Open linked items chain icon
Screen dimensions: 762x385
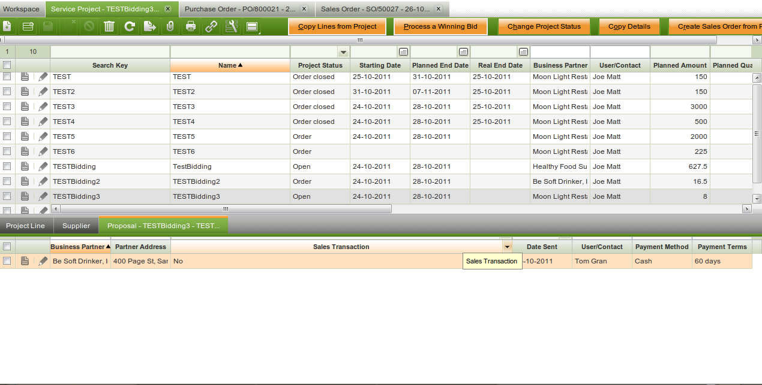tap(211, 26)
